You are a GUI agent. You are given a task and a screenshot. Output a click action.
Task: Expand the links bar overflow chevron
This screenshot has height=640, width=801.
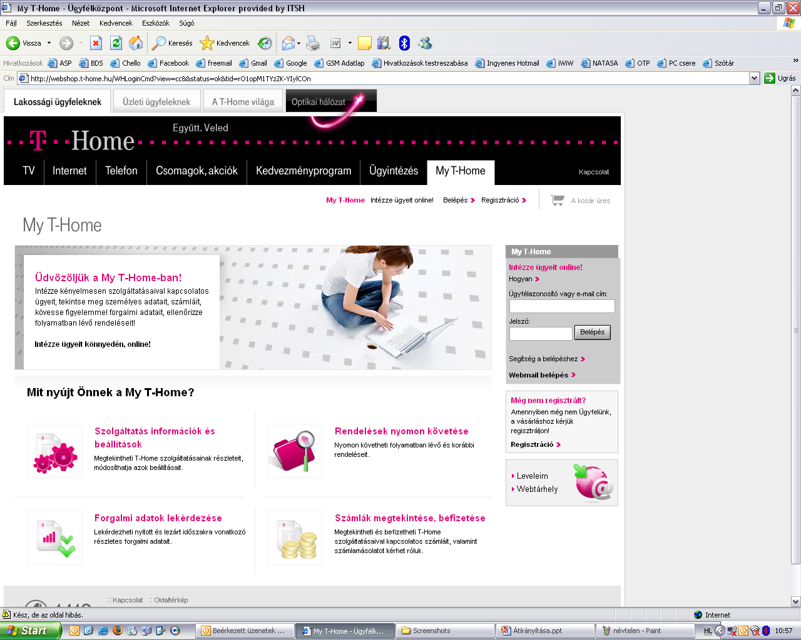[795, 61]
